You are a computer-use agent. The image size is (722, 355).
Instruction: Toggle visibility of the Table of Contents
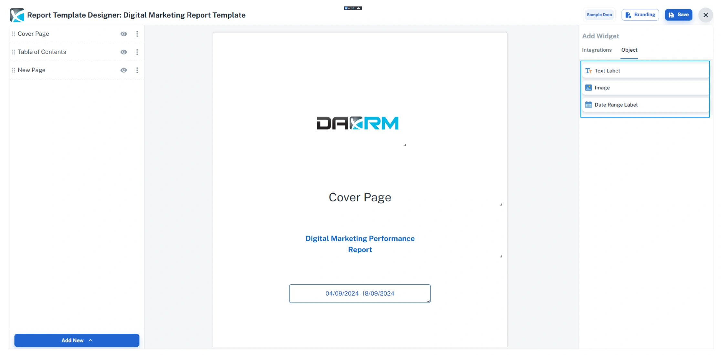[x=124, y=52]
